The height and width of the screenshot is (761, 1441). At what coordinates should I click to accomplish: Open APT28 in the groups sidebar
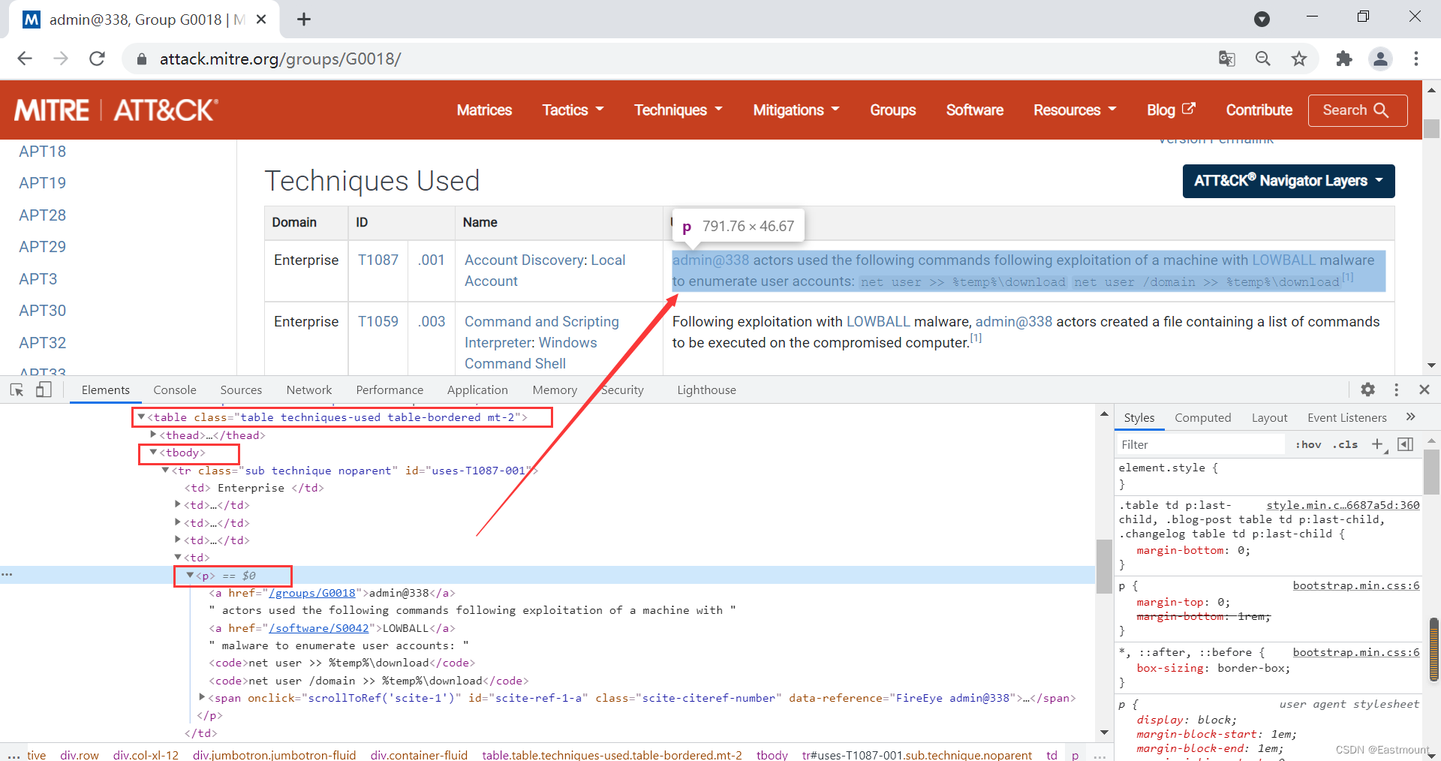coord(43,215)
